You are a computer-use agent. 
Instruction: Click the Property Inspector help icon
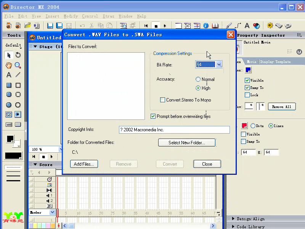(299, 52)
